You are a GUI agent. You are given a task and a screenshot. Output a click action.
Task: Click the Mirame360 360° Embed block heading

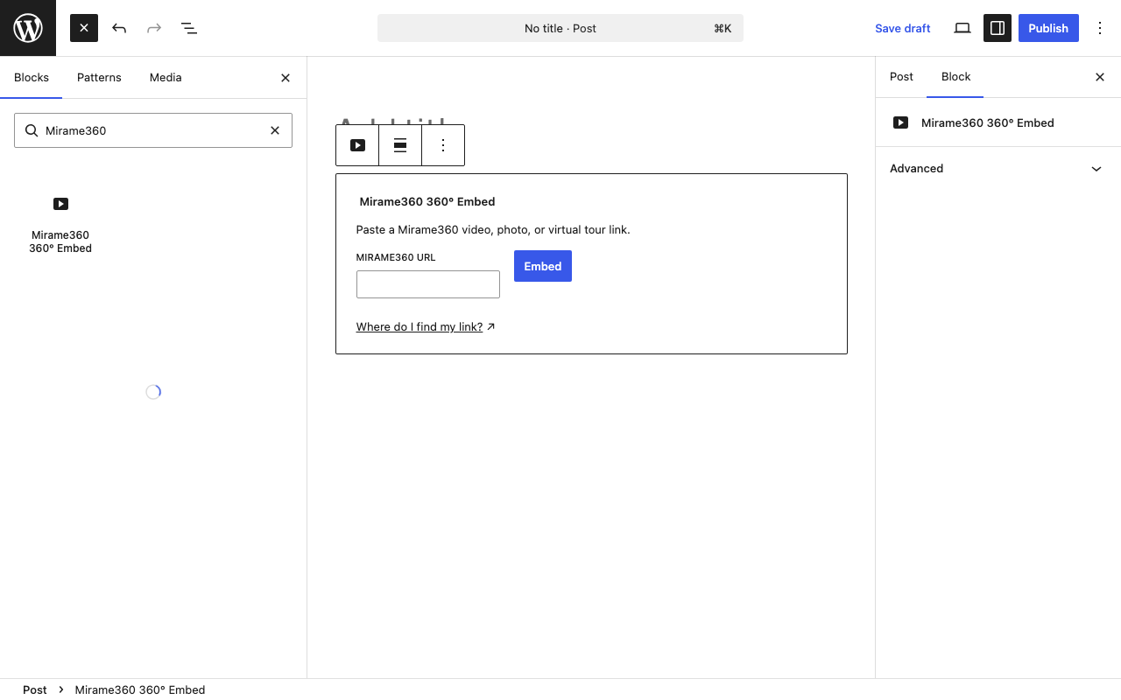(427, 201)
